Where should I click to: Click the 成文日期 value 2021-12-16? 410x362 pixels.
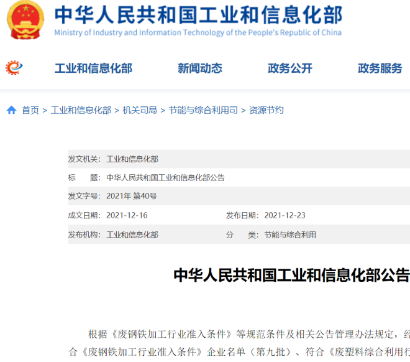[127, 216]
